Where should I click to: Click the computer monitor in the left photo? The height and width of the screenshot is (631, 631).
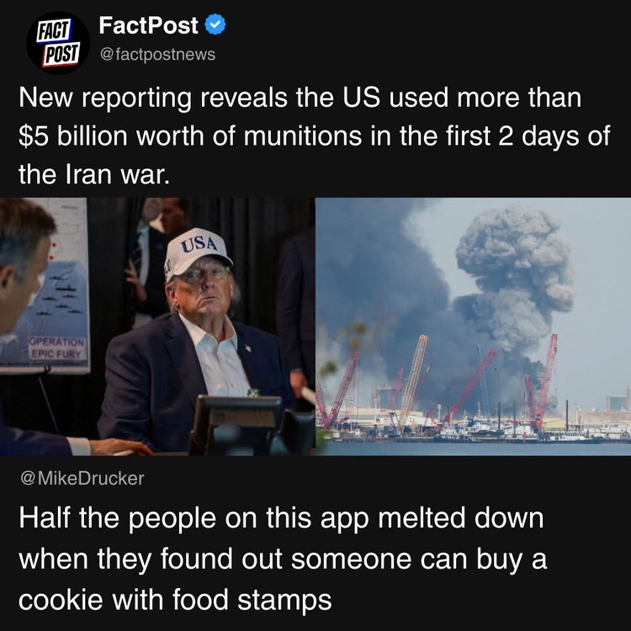pos(236,425)
